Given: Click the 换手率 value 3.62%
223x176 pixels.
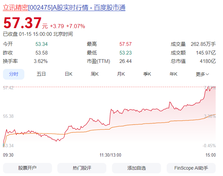Looking at the screenshot, I should pos(41,61).
